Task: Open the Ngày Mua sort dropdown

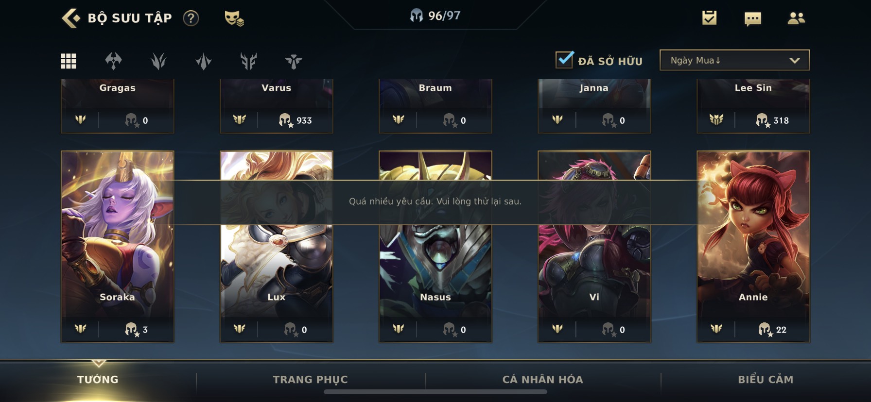Action: 734,60
